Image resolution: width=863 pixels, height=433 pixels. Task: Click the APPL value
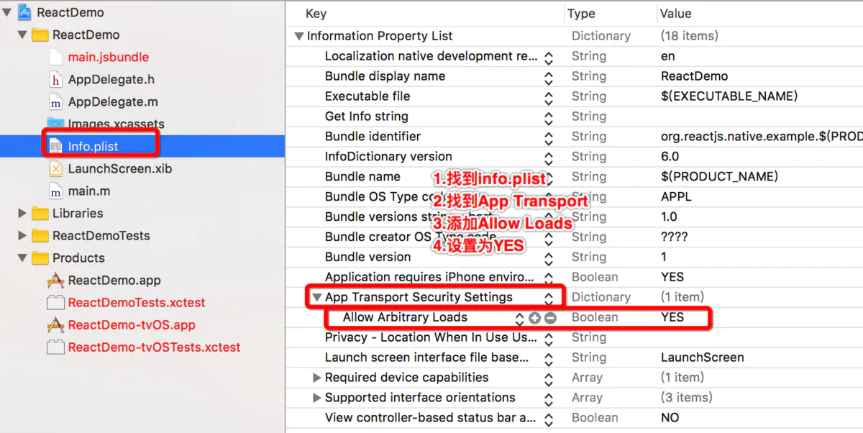676,197
